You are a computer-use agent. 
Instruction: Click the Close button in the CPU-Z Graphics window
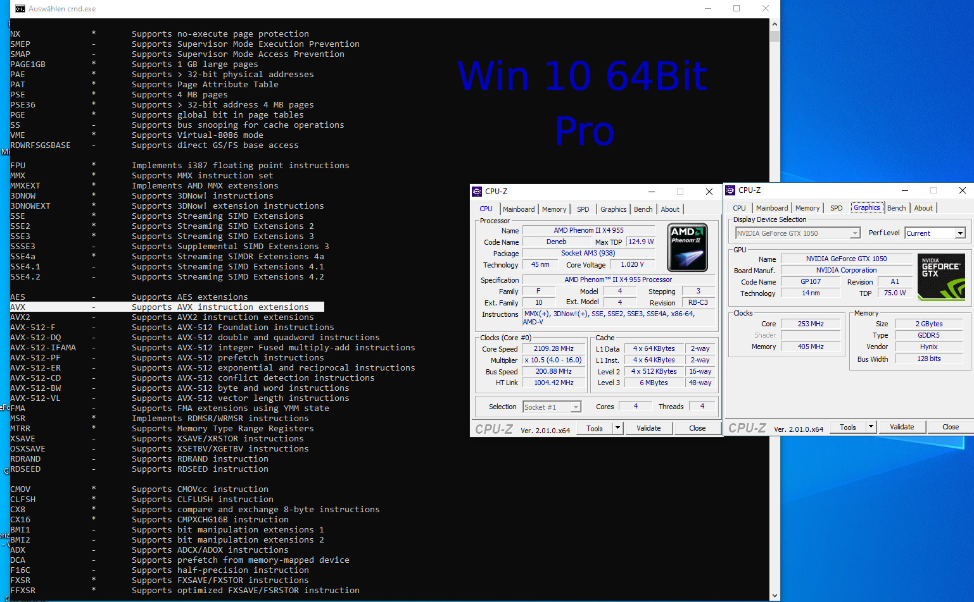tap(951, 427)
